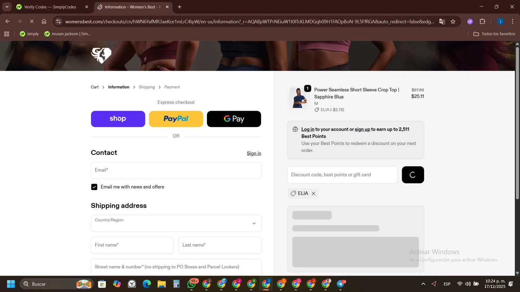Click the address bar URL
This screenshot has width=520, height=292.
[249, 21]
